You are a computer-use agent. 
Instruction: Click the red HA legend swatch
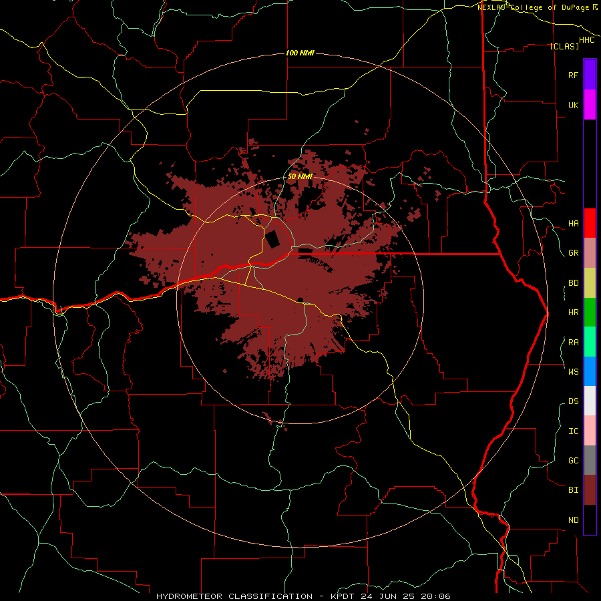point(590,223)
